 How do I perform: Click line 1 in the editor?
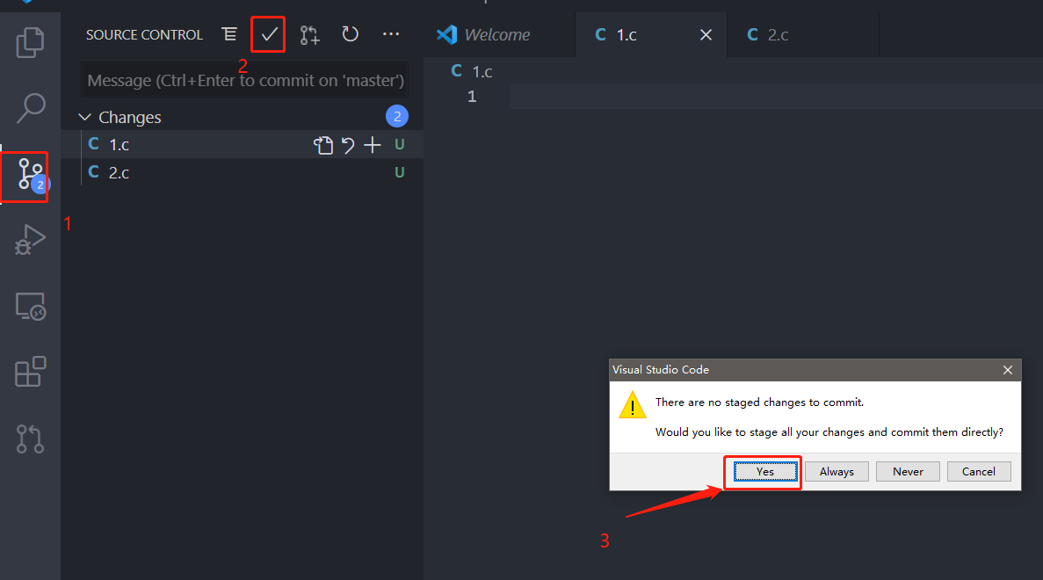[x=776, y=97]
